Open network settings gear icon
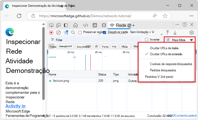The image size is (198, 120). [x=191, y=32]
